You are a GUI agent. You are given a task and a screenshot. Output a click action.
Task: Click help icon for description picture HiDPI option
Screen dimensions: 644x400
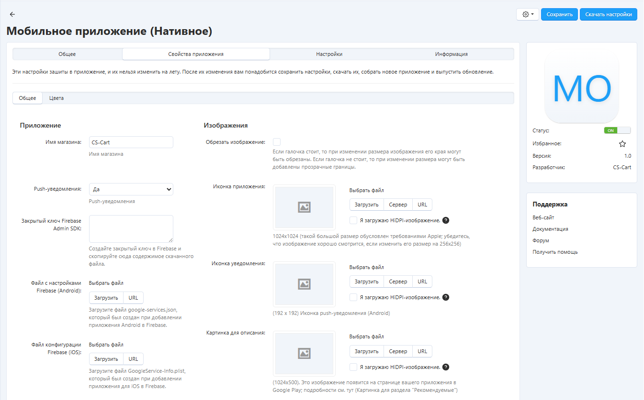(446, 367)
